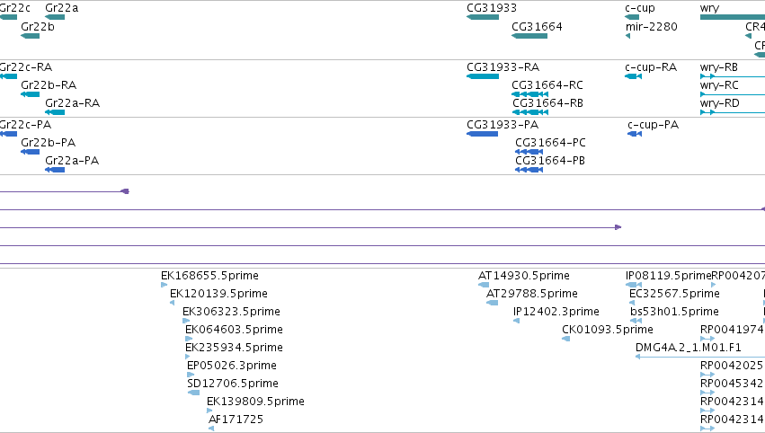Select the CG31933 gene feature bar
Viewport: 765px width, 433px height.
483,17
